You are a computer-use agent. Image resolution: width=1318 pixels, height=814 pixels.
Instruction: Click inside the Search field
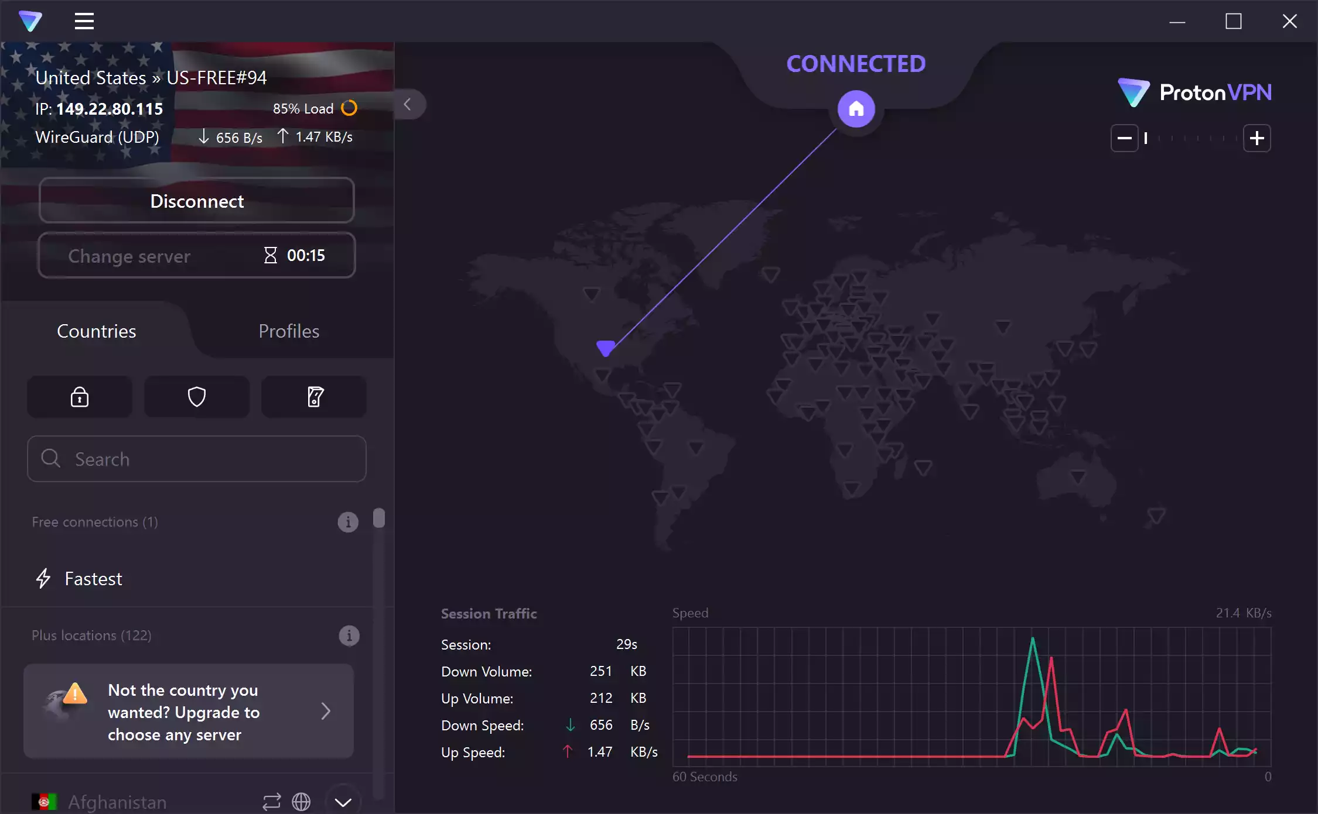(196, 459)
